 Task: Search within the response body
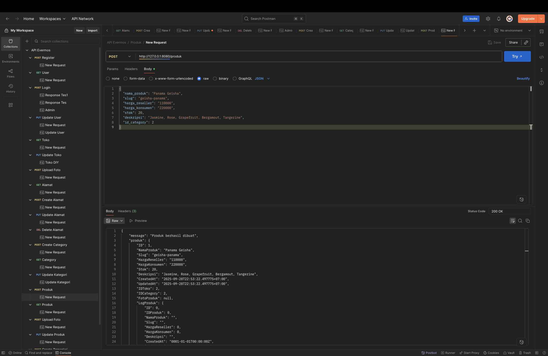520,221
